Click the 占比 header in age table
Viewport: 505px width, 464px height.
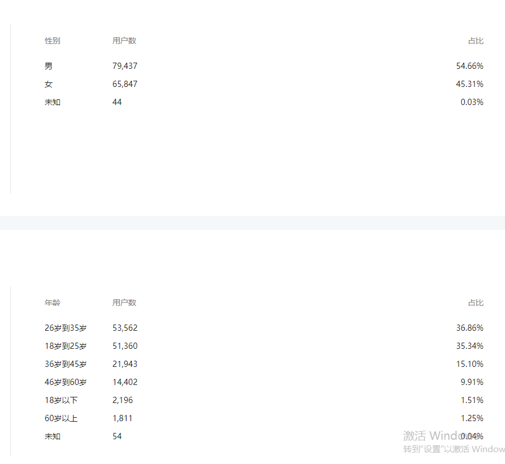[476, 303]
